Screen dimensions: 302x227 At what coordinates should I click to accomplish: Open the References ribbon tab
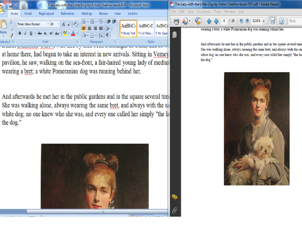click(68, 14)
